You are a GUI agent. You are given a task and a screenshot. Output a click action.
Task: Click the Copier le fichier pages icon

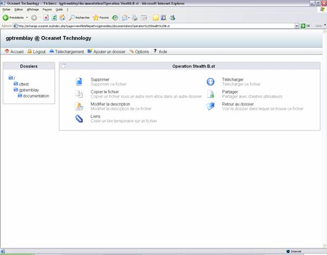click(x=79, y=94)
